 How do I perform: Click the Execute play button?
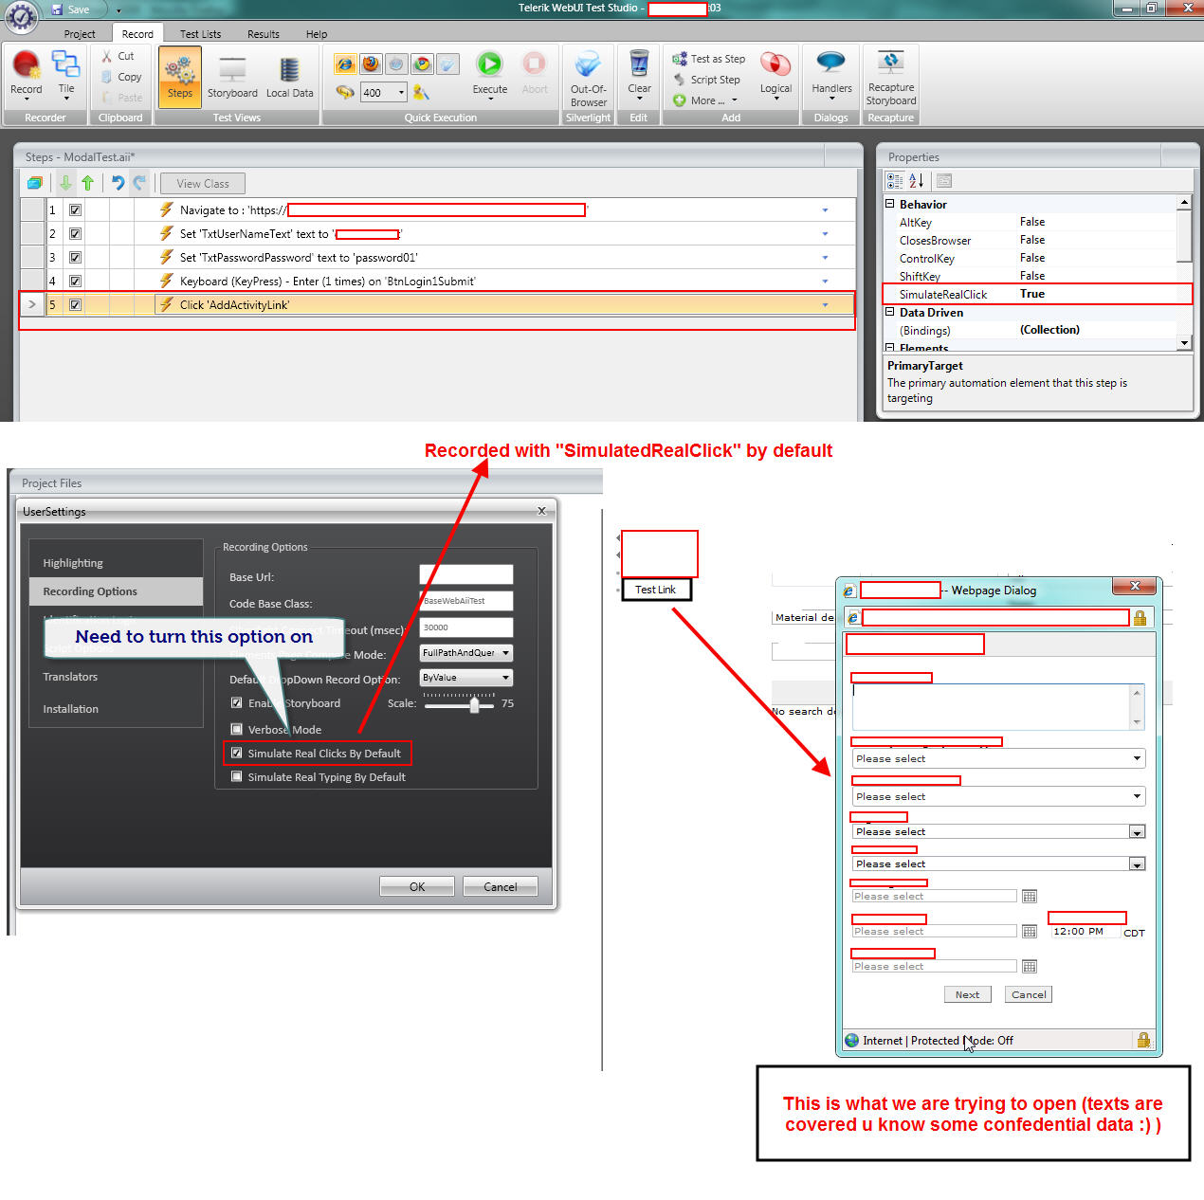point(489,72)
